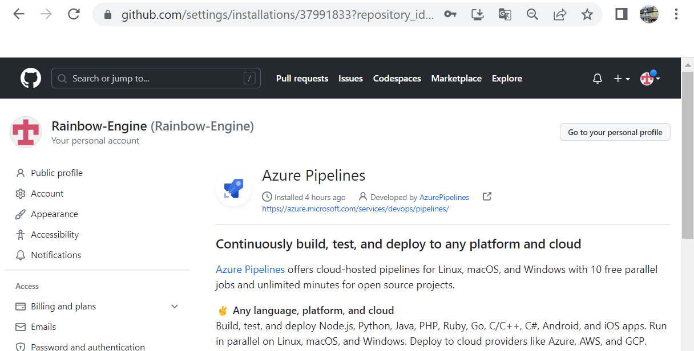Click the padlock site info icon
This screenshot has height=351, width=694.
[x=108, y=15]
